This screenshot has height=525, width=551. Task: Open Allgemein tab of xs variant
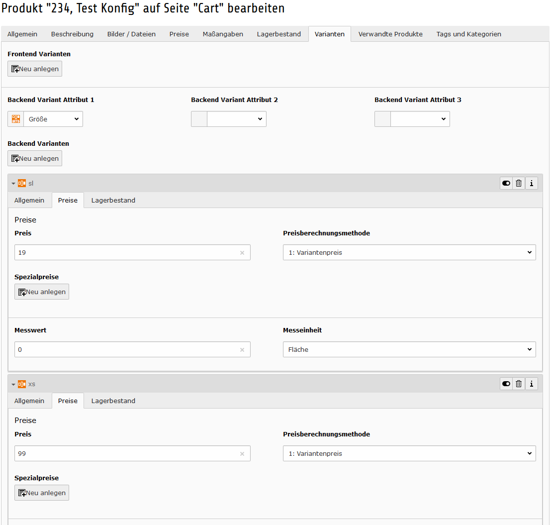(29, 401)
